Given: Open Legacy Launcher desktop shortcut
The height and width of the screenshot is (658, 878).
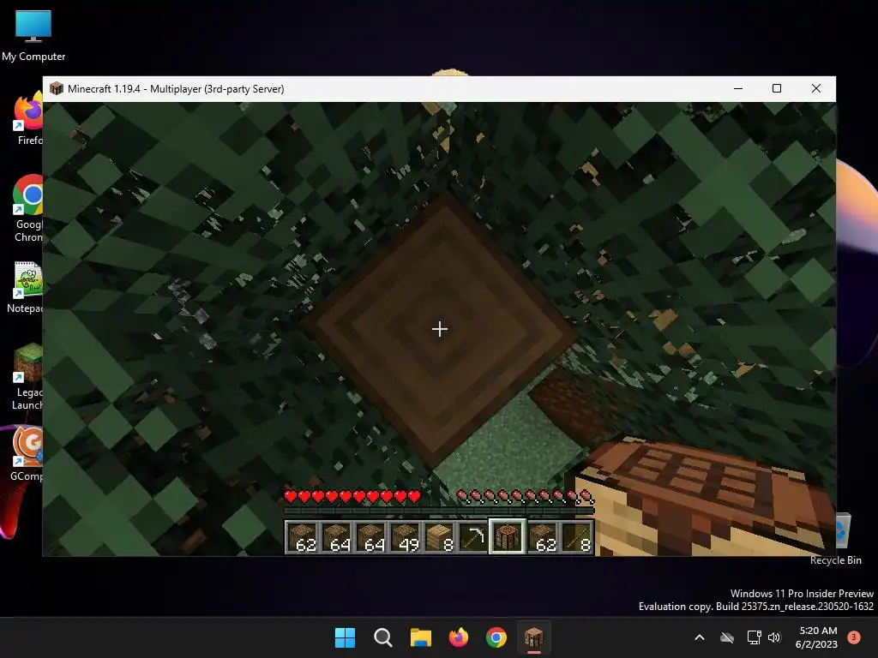Looking at the screenshot, I should 28,378.
